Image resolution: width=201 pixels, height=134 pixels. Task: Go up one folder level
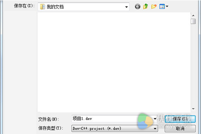[x=146, y=6]
